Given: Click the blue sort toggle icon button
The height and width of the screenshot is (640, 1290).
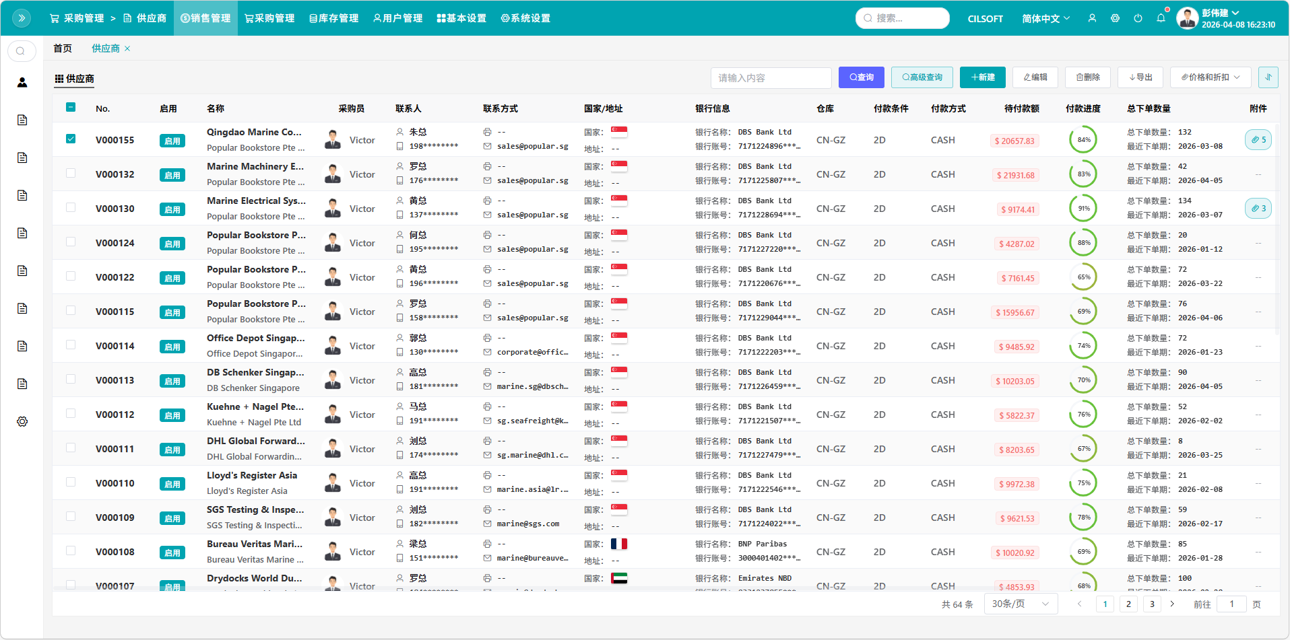Looking at the screenshot, I should tap(1268, 77).
